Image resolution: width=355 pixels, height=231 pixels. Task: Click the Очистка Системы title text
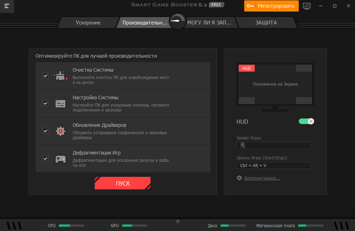tap(93, 70)
